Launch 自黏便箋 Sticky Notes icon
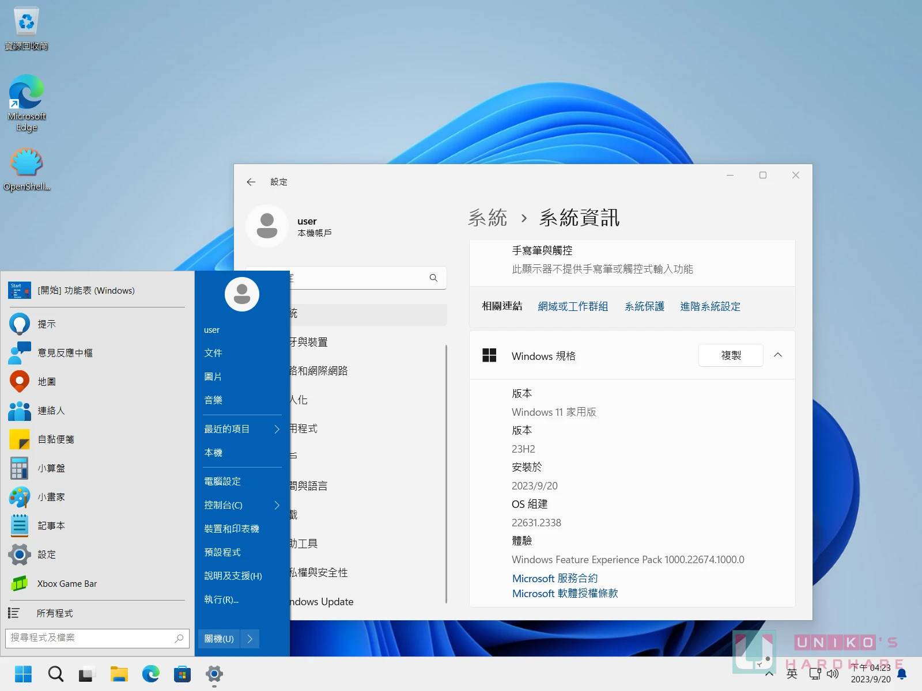This screenshot has width=922, height=691. (x=20, y=439)
